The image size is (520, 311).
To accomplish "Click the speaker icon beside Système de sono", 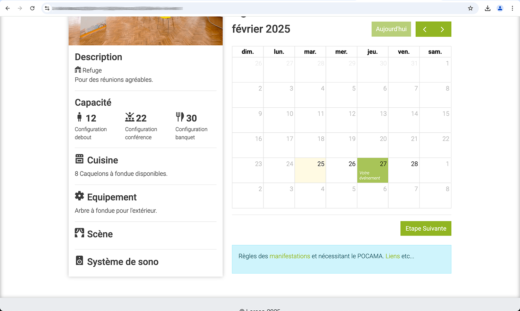I will click(x=79, y=260).
